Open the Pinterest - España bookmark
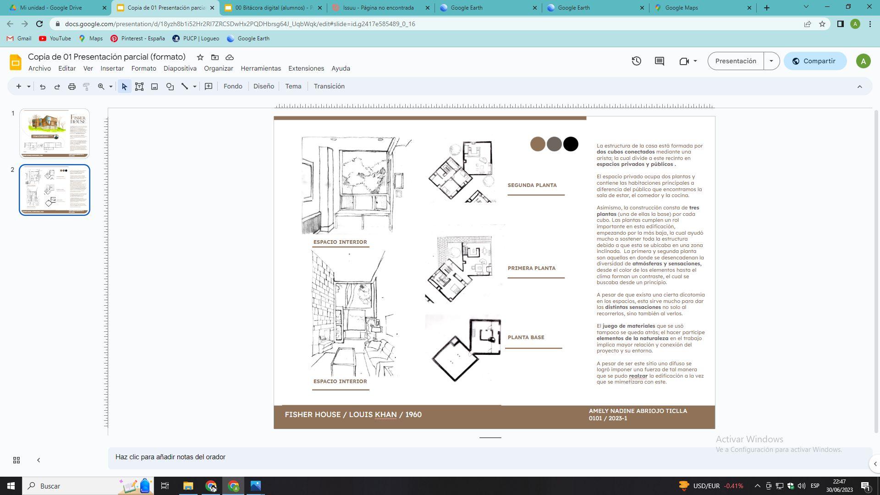The image size is (880, 495). click(x=137, y=38)
